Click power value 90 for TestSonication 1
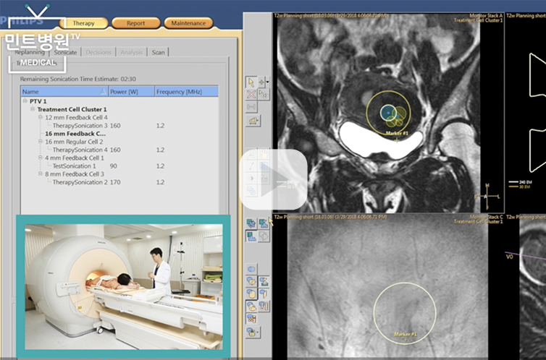The image size is (546, 360). (113, 166)
